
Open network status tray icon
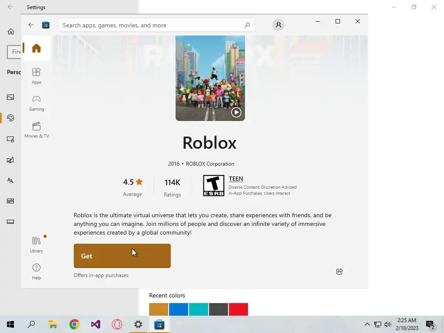click(x=378, y=324)
